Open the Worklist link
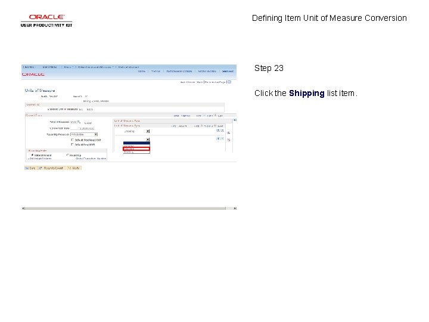 point(156,71)
